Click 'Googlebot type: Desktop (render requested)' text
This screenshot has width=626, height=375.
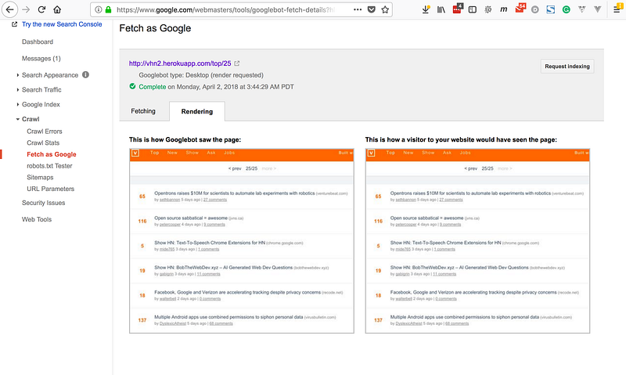[201, 75]
